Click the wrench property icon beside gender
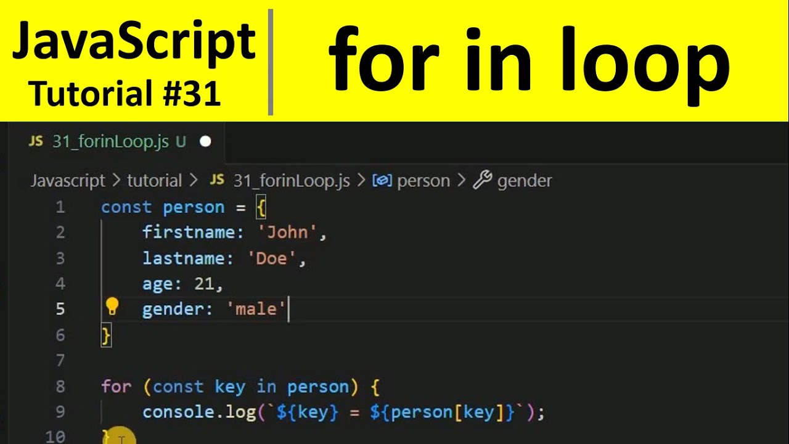 (482, 180)
